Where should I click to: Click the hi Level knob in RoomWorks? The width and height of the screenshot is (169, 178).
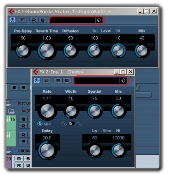point(118,51)
